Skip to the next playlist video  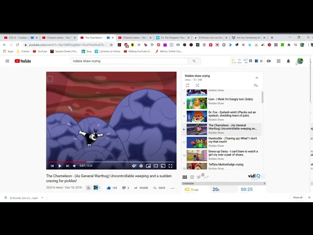67,166
